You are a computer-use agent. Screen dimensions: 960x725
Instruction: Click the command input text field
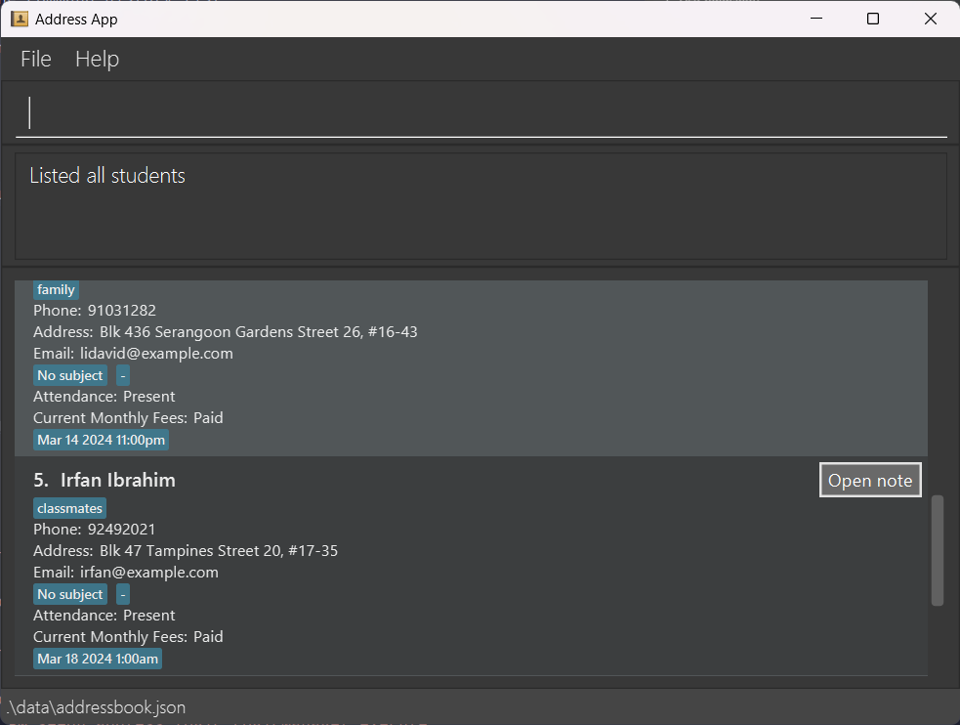coord(480,113)
